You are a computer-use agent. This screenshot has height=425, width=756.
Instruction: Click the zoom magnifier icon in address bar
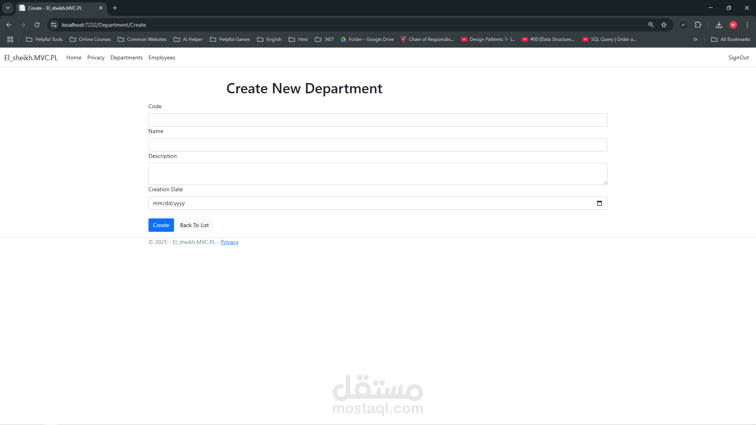[x=651, y=25]
